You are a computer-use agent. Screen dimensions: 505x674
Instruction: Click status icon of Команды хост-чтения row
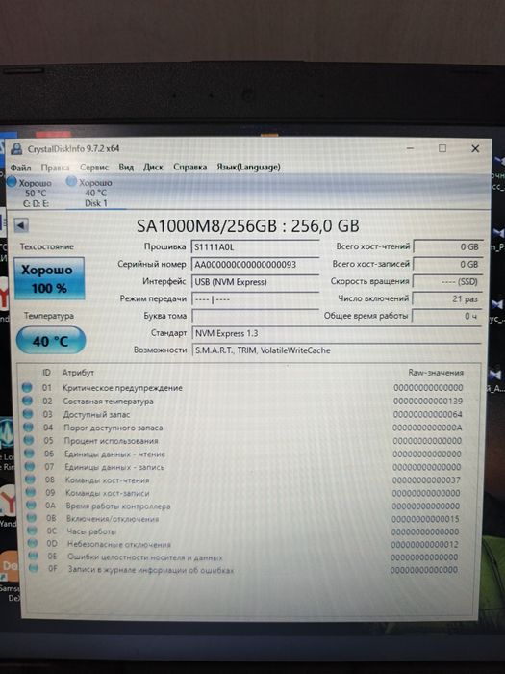[x=30, y=480]
